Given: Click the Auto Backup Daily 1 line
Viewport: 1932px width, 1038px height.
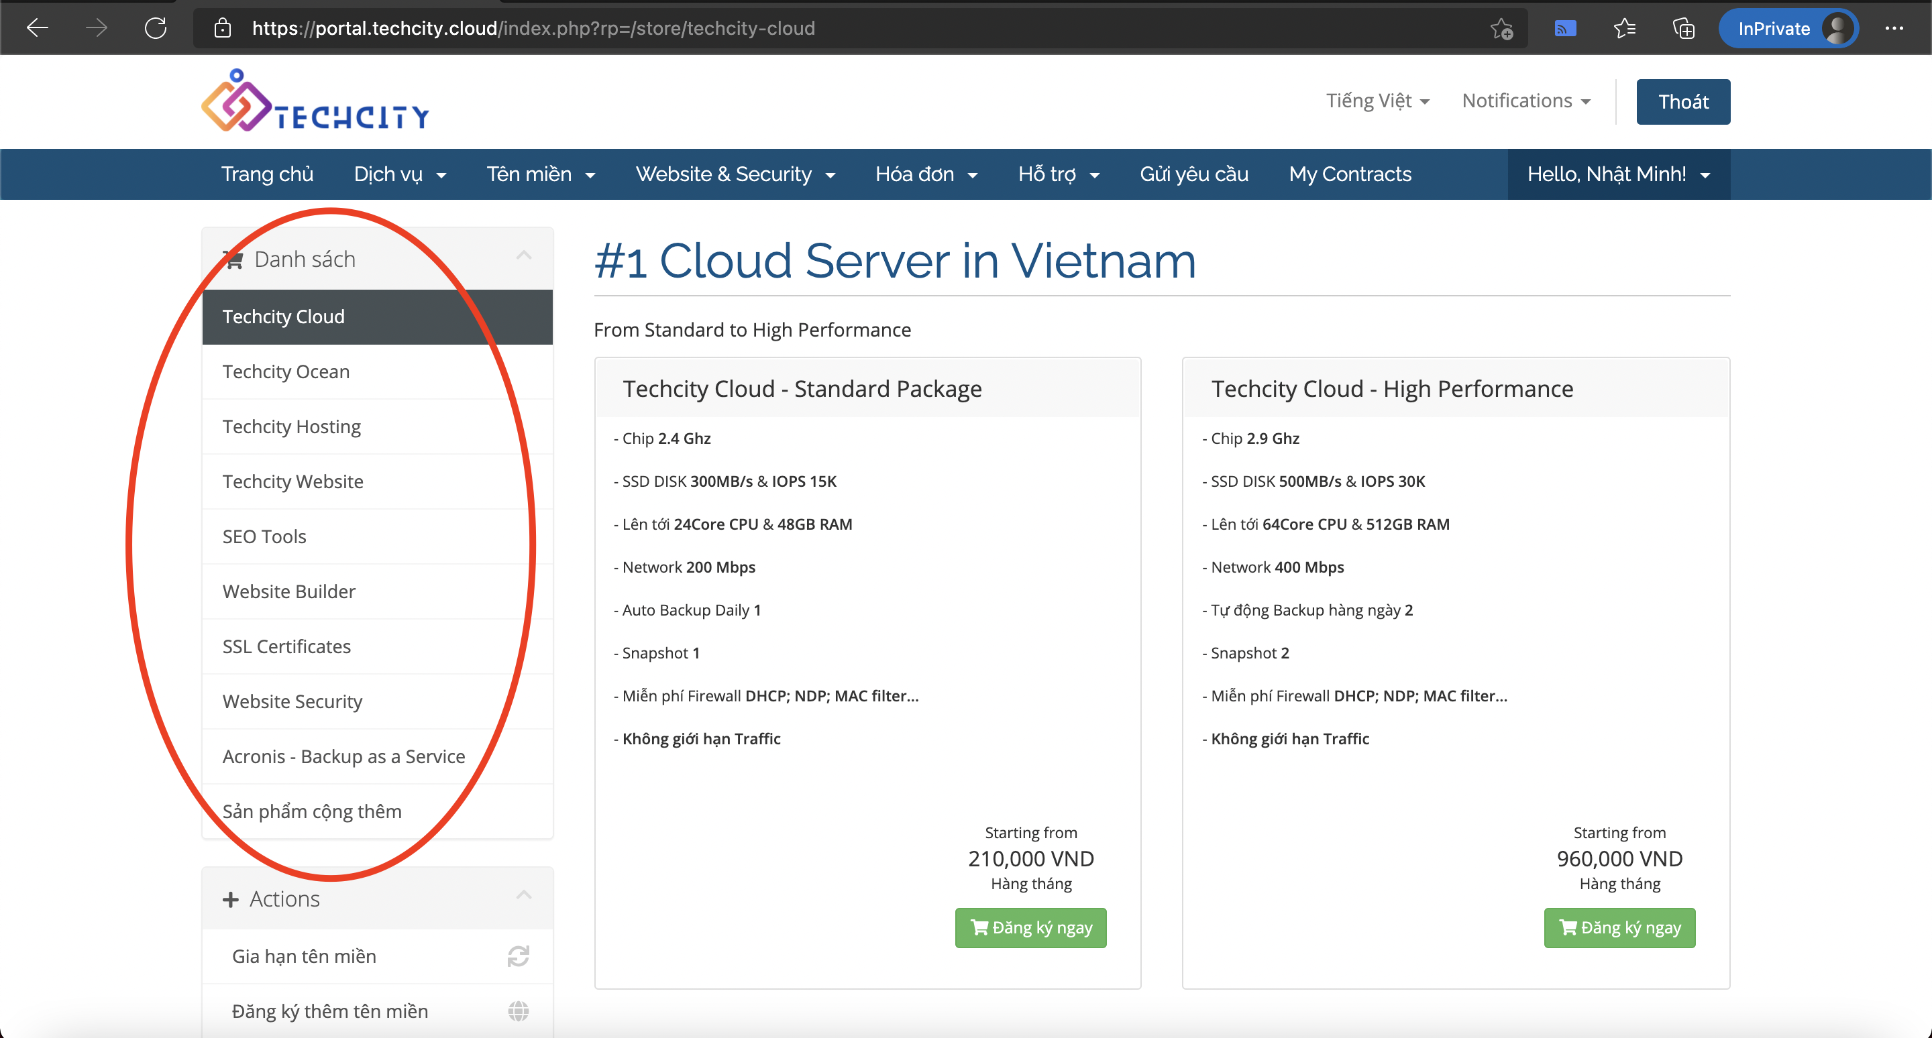Looking at the screenshot, I should point(687,610).
